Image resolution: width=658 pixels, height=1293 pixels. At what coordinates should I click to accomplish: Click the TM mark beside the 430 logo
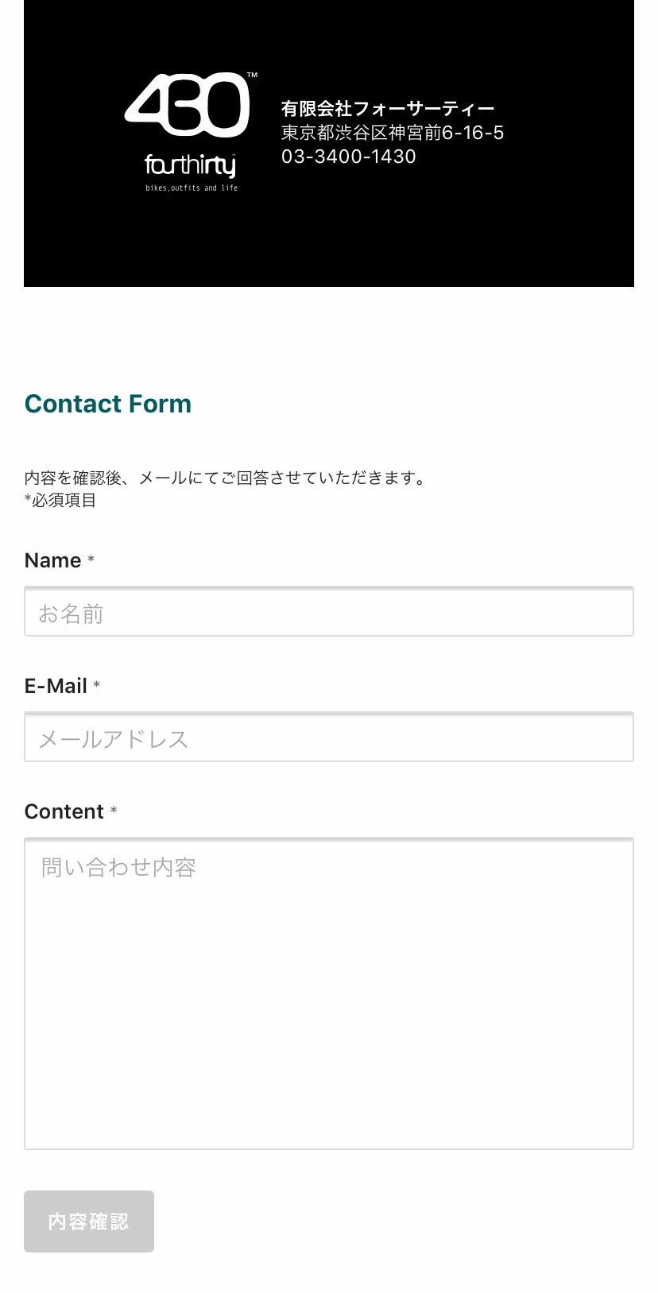[252, 75]
